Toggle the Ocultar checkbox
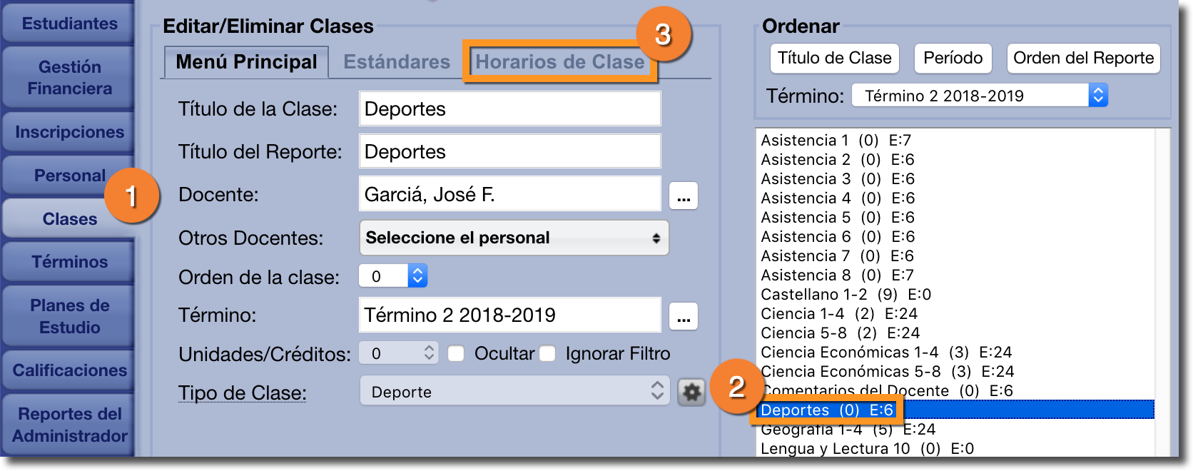 click(457, 354)
